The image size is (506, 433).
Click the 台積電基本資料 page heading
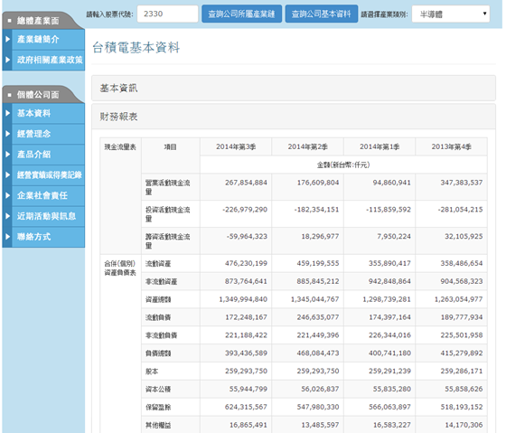pos(136,48)
